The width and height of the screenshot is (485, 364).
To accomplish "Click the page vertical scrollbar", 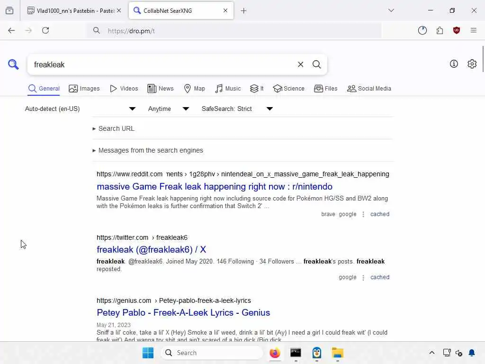I will (x=483, y=59).
